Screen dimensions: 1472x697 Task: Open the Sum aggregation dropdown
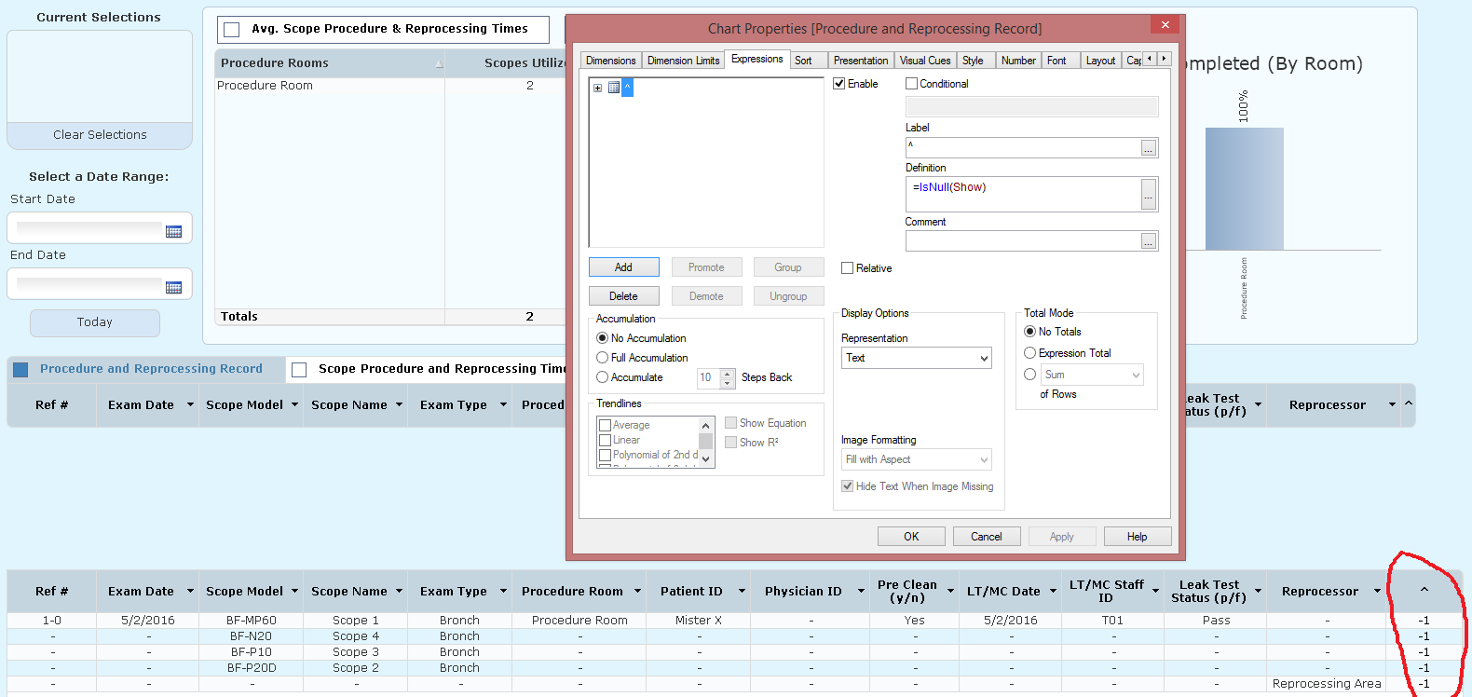(1092, 375)
